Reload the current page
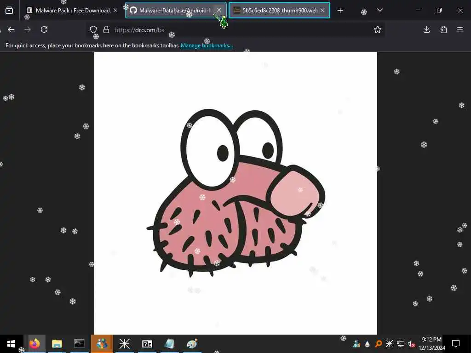 coord(44,29)
